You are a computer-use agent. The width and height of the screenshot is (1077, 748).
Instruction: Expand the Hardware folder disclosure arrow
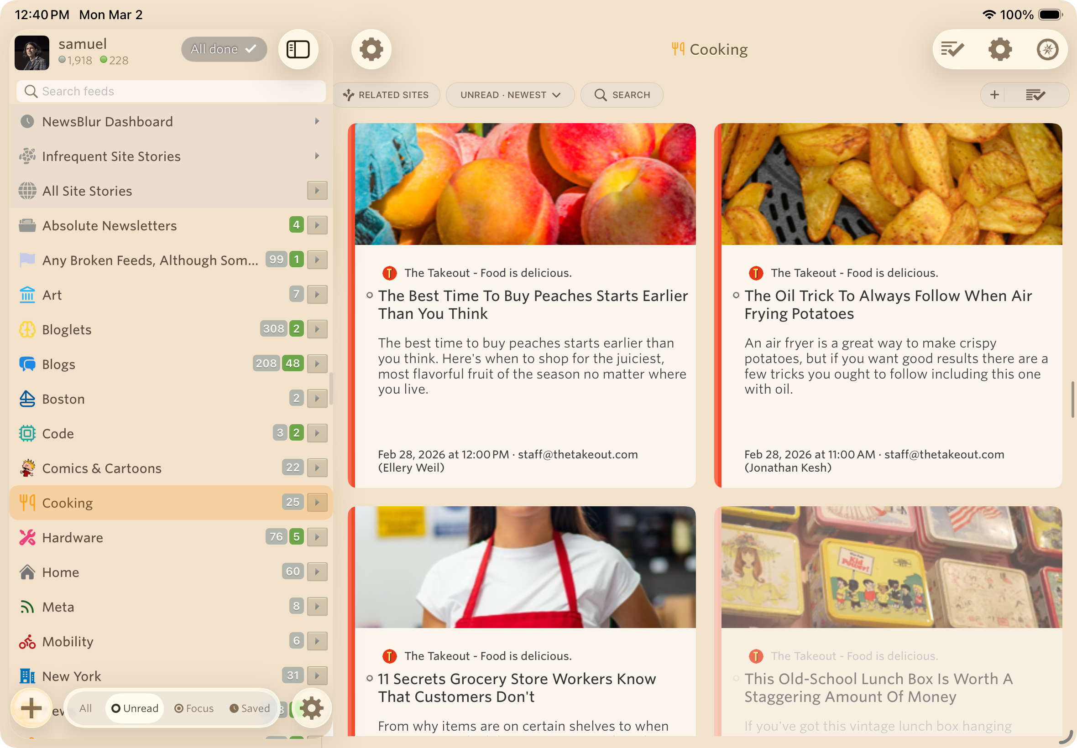pos(318,537)
